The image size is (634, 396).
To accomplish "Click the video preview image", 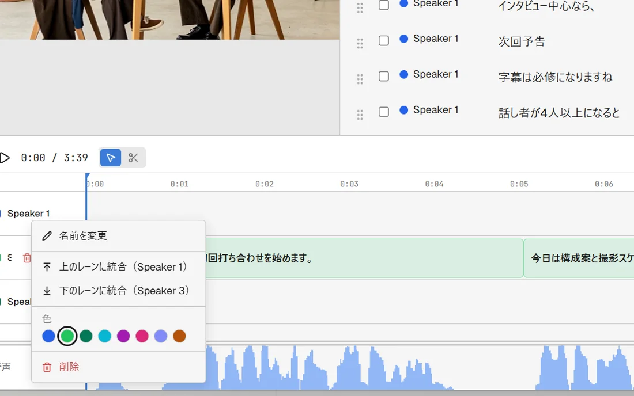I will [x=170, y=20].
